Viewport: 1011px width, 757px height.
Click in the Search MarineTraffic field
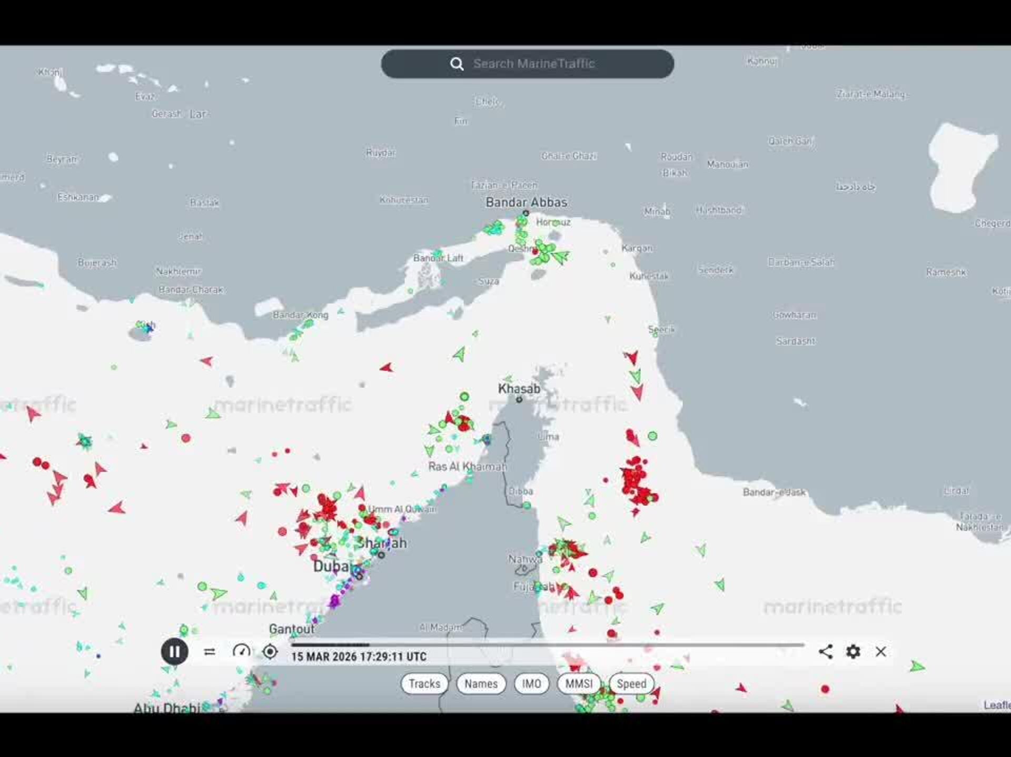click(x=533, y=64)
